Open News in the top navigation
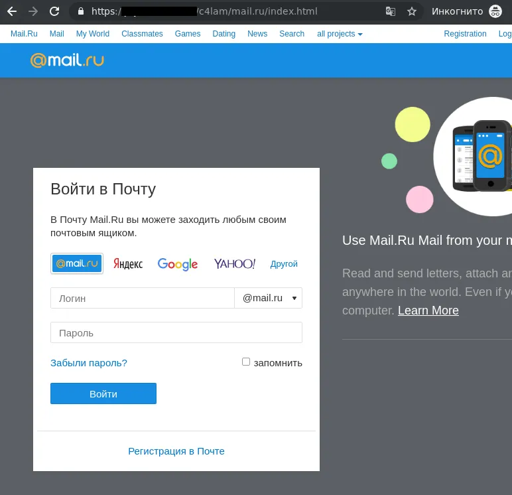Viewport: 512px width, 495px height. pyautogui.click(x=257, y=34)
